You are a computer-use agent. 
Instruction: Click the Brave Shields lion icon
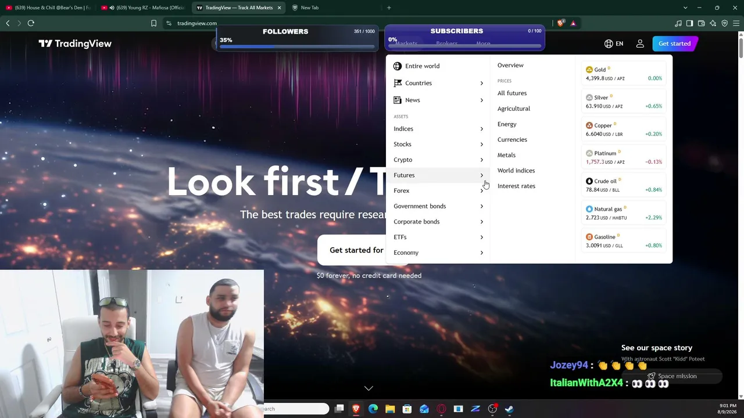click(560, 23)
